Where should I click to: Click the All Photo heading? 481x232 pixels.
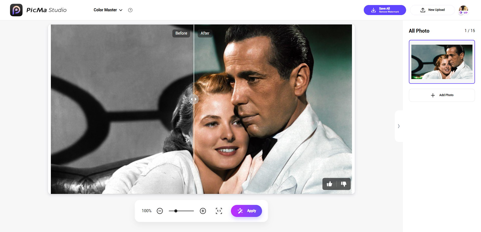419,31
